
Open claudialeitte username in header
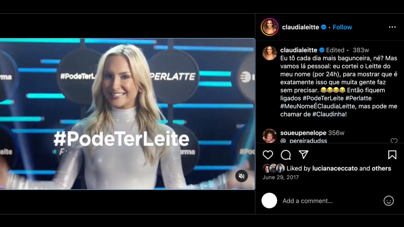[300, 27]
